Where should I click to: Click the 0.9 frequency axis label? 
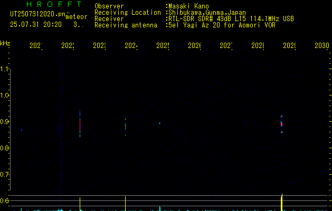point(5,122)
